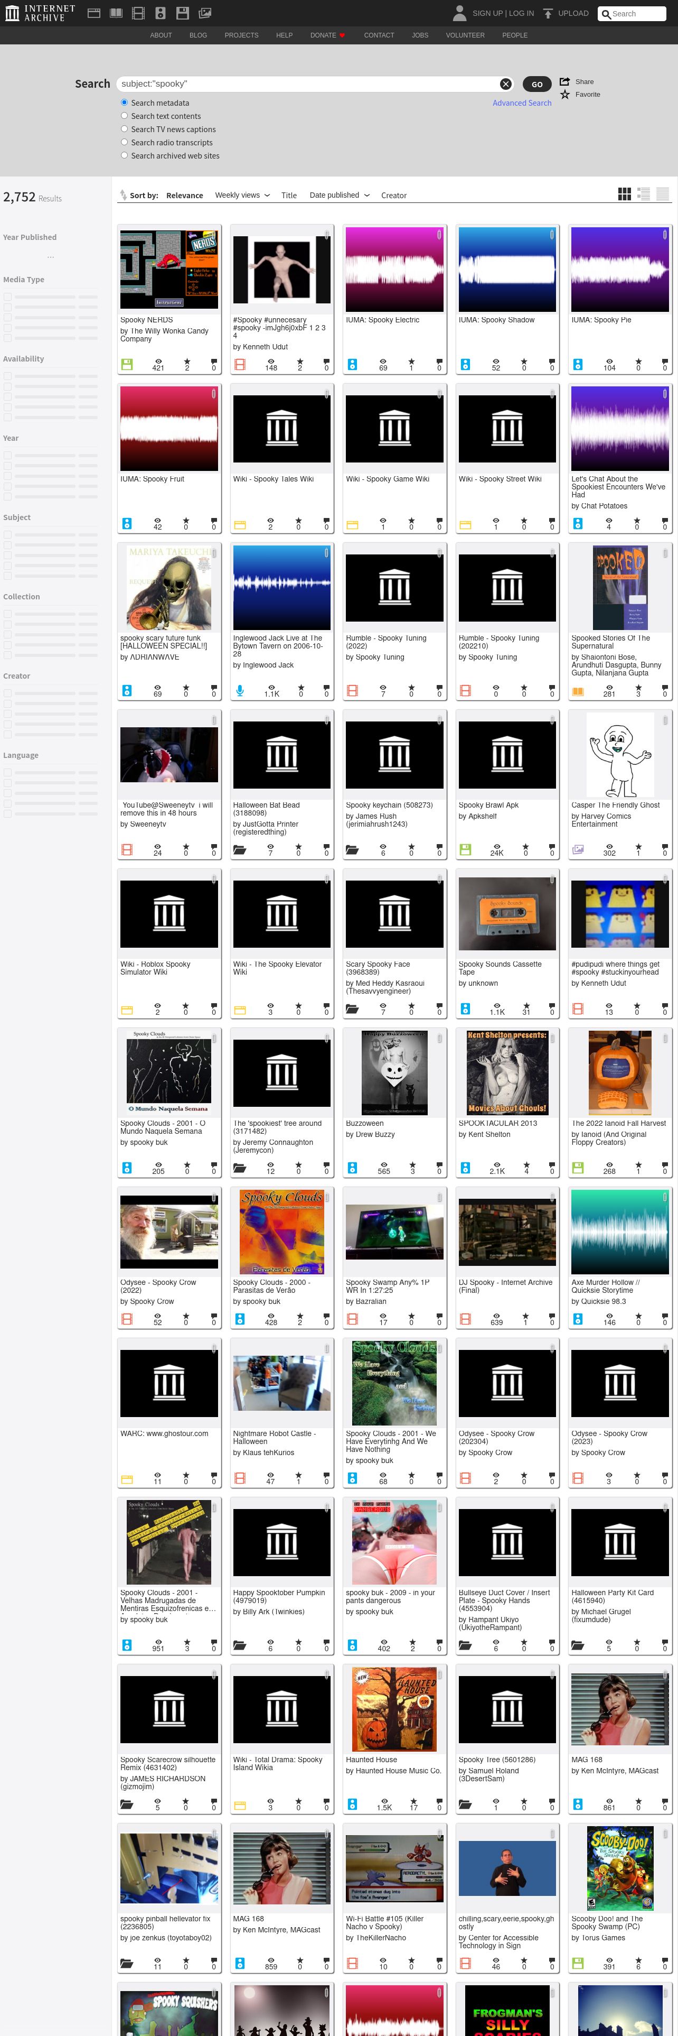Open the Texts book icon in top bar
This screenshot has height=2036, width=678.
point(116,13)
